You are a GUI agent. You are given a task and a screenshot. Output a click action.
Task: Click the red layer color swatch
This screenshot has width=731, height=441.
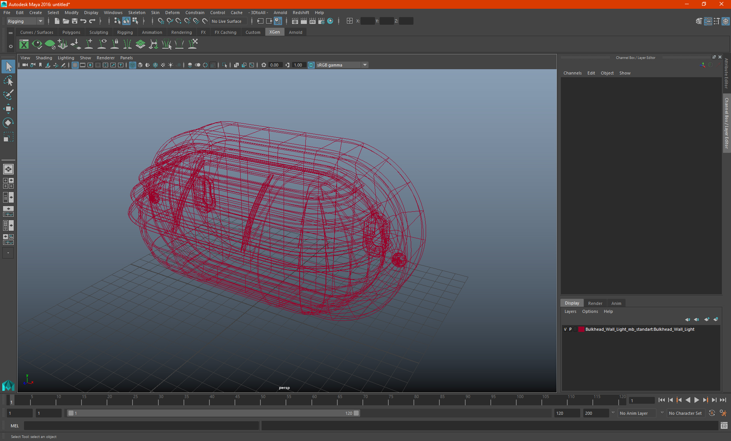pos(581,330)
